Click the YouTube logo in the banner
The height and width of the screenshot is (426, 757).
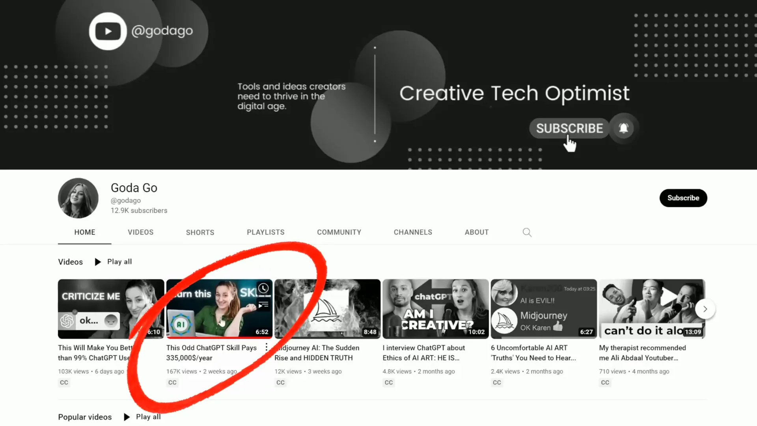tap(108, 31)
